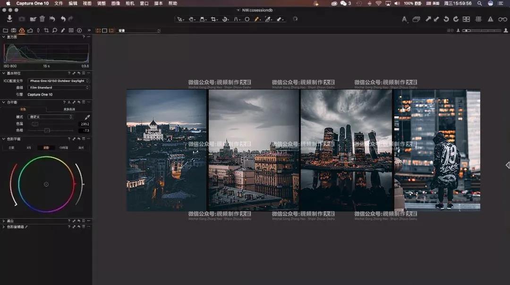Click the reset adjustments icon in top toolbar
Viewport: 510px width, 285px height.
coord(52,19)
